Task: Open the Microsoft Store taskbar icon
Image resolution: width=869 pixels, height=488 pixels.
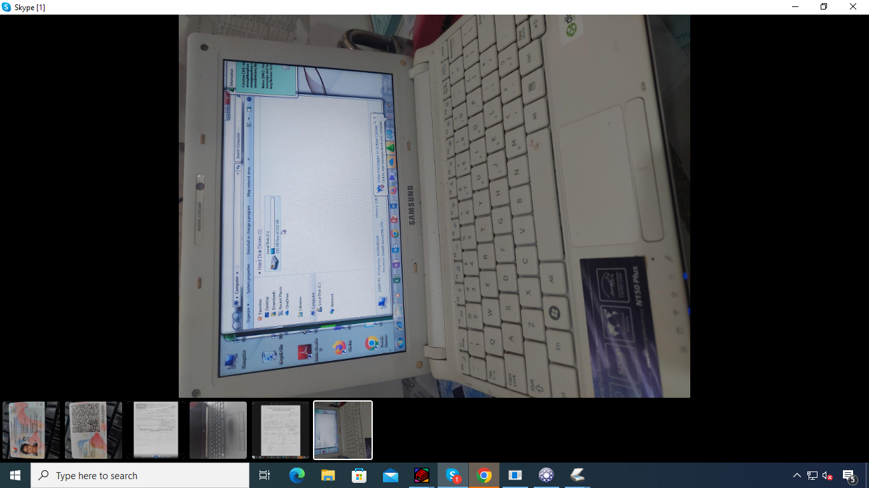Action: point(359,475)
